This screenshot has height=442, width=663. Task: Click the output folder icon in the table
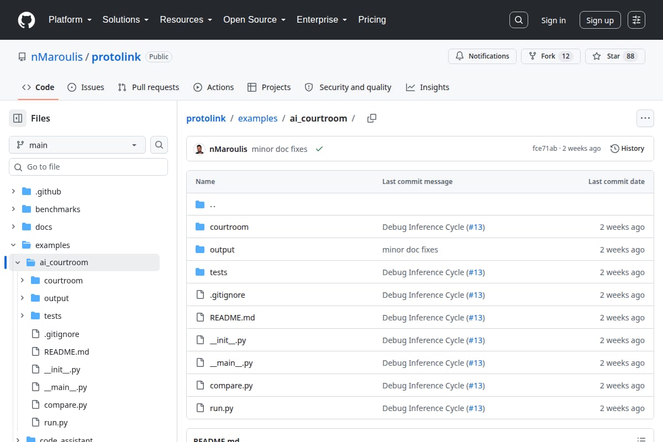tap(200, 250)
